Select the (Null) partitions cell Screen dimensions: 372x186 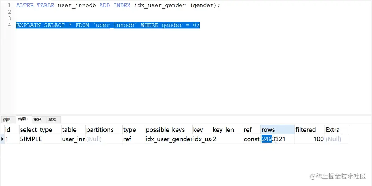click(x=104, y=139)
